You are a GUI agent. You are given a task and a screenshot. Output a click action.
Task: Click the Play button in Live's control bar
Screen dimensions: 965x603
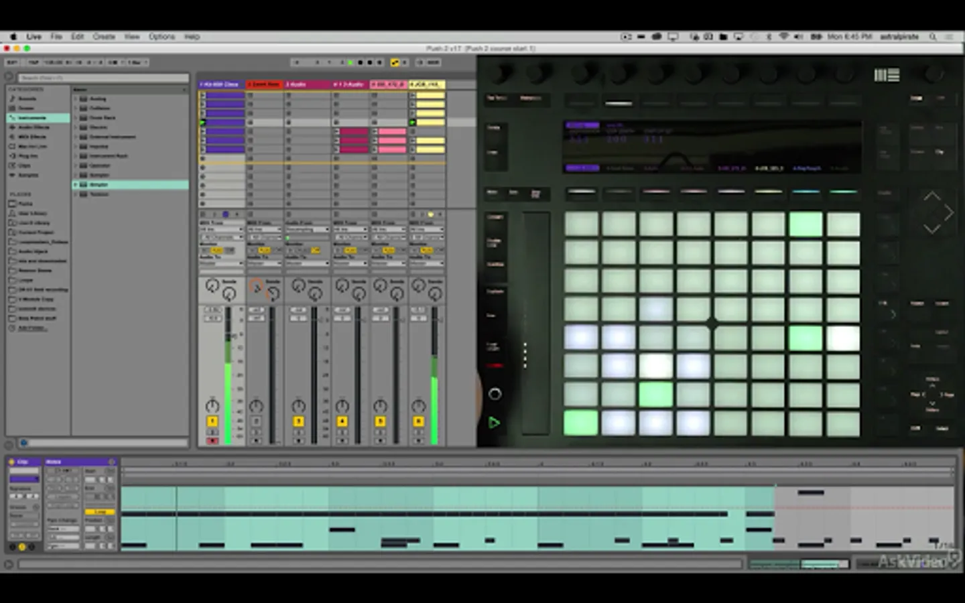click(350, 62)
